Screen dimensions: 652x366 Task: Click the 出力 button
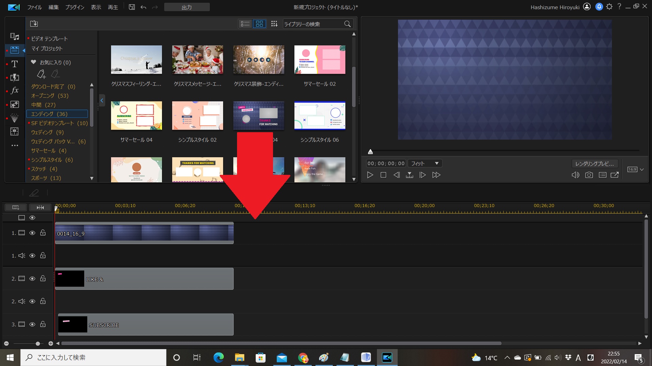(x=187, y=7)
